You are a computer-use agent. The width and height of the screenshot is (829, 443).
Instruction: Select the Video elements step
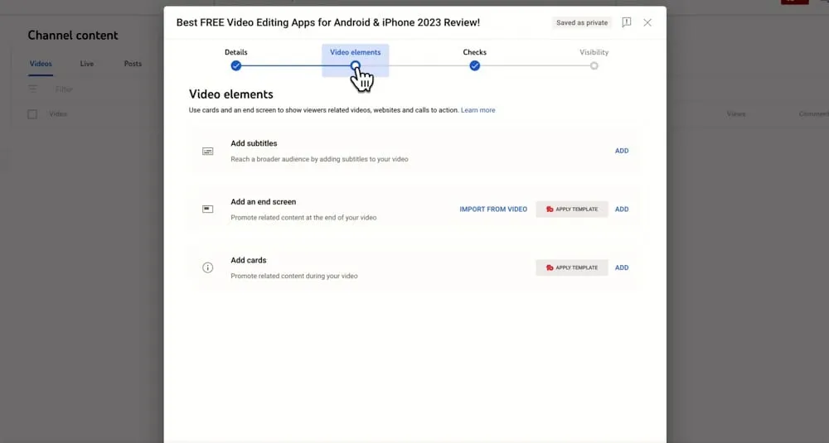356,65
